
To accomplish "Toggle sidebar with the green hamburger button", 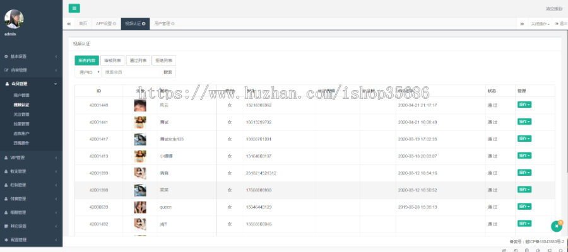I will (74, 8).
